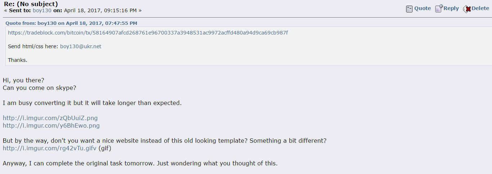The width and height of the screenshot is (492, 174).
Task: Click the 'Re: (No subject)' message title
Action: [x=31, y=4]
